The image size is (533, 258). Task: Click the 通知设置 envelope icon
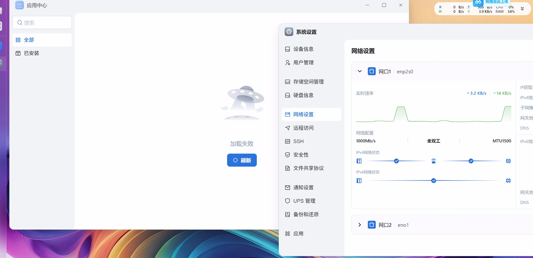click(287, 188)
